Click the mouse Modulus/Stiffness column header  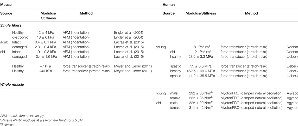tap(48, 16)
